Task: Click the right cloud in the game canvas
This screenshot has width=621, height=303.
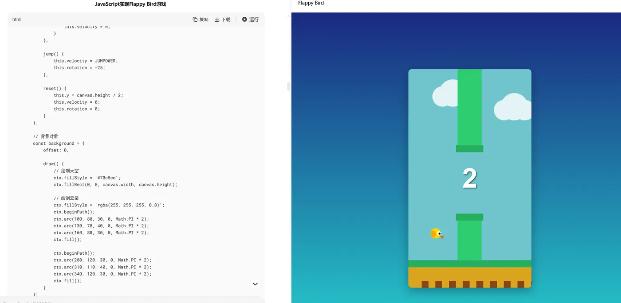Action: point(513,107)
